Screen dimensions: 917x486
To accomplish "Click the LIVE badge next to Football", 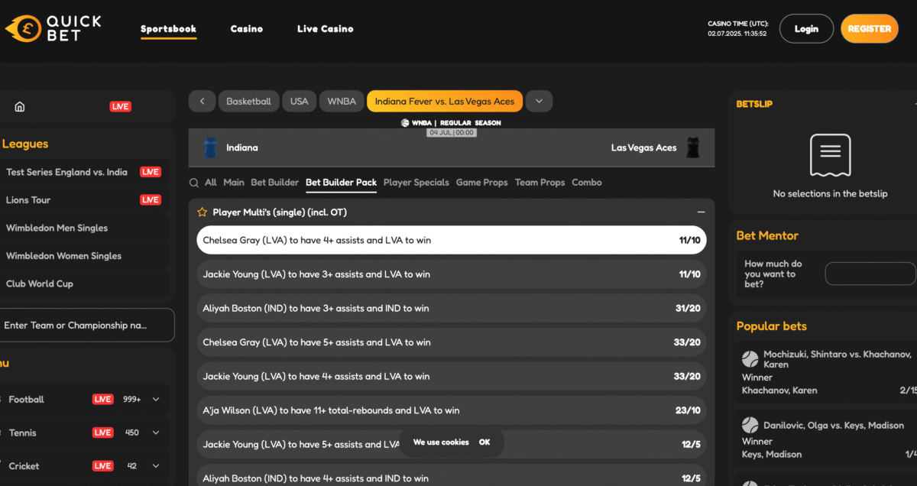I will 102,399.
